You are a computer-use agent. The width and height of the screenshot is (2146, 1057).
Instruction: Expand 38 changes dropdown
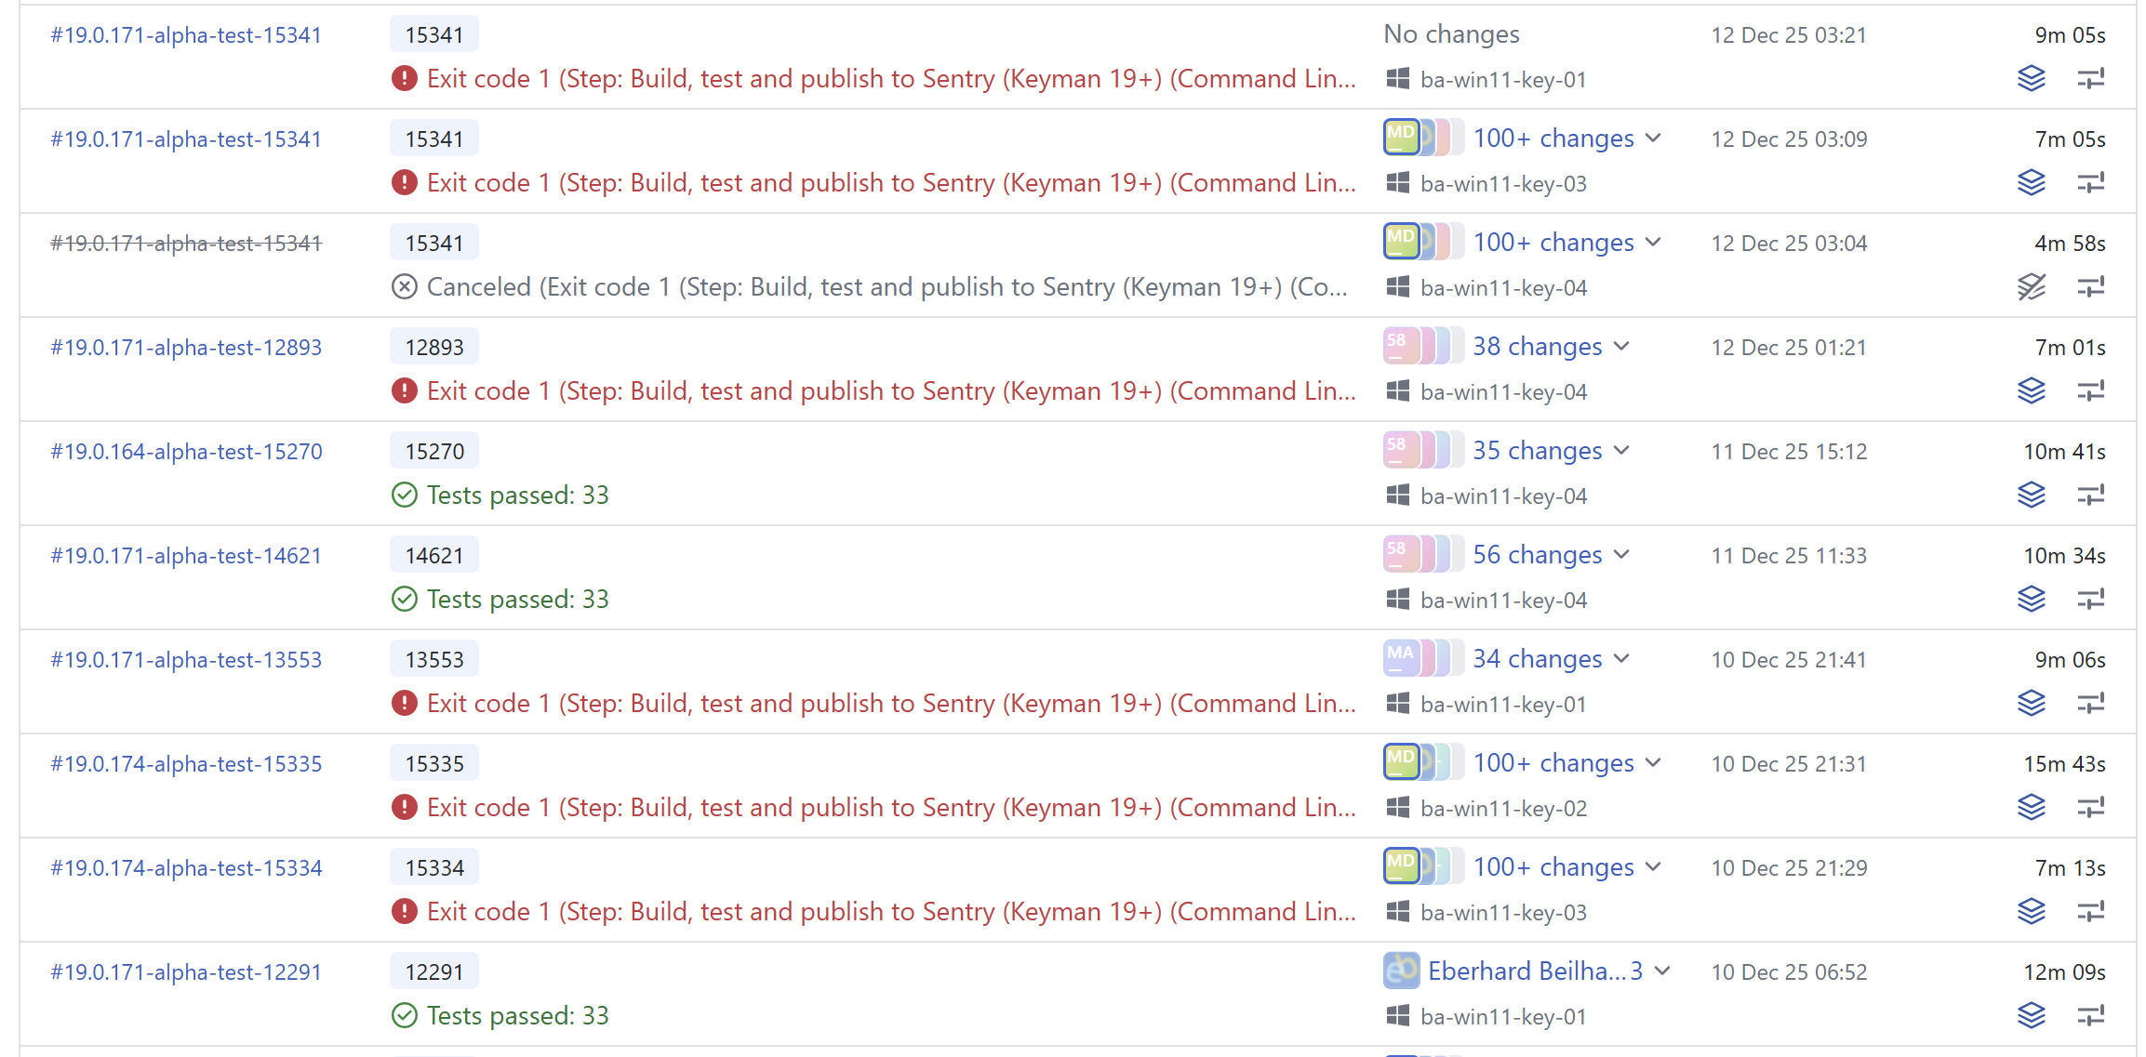[1621, 347]
